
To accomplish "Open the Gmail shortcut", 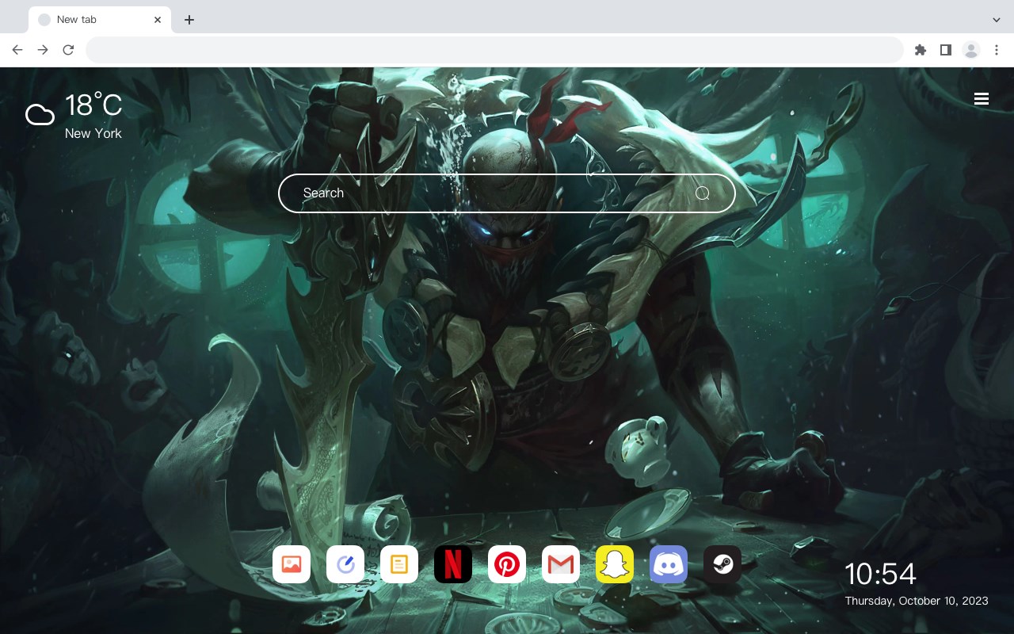I will 561,564.
